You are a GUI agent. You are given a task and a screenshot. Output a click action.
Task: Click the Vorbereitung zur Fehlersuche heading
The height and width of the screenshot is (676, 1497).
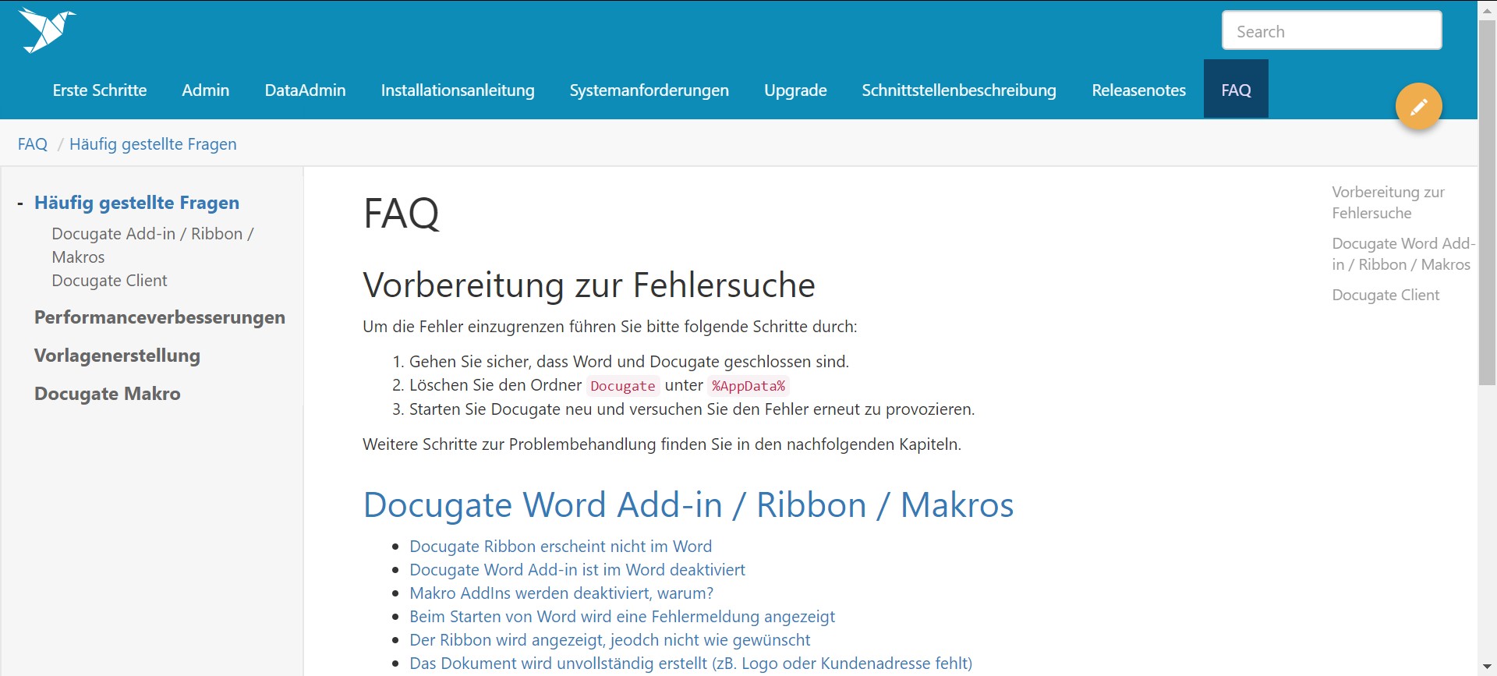pos(589,285)
